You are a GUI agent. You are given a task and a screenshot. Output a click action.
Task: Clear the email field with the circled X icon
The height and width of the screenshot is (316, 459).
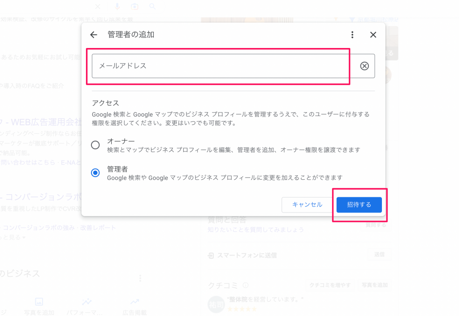tap(365, 66)
